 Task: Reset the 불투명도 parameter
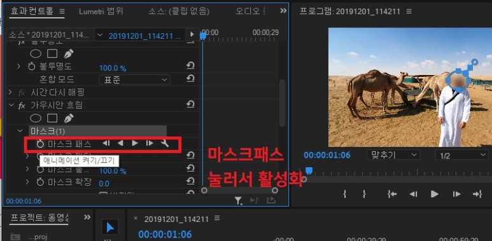tap(190, 65)
